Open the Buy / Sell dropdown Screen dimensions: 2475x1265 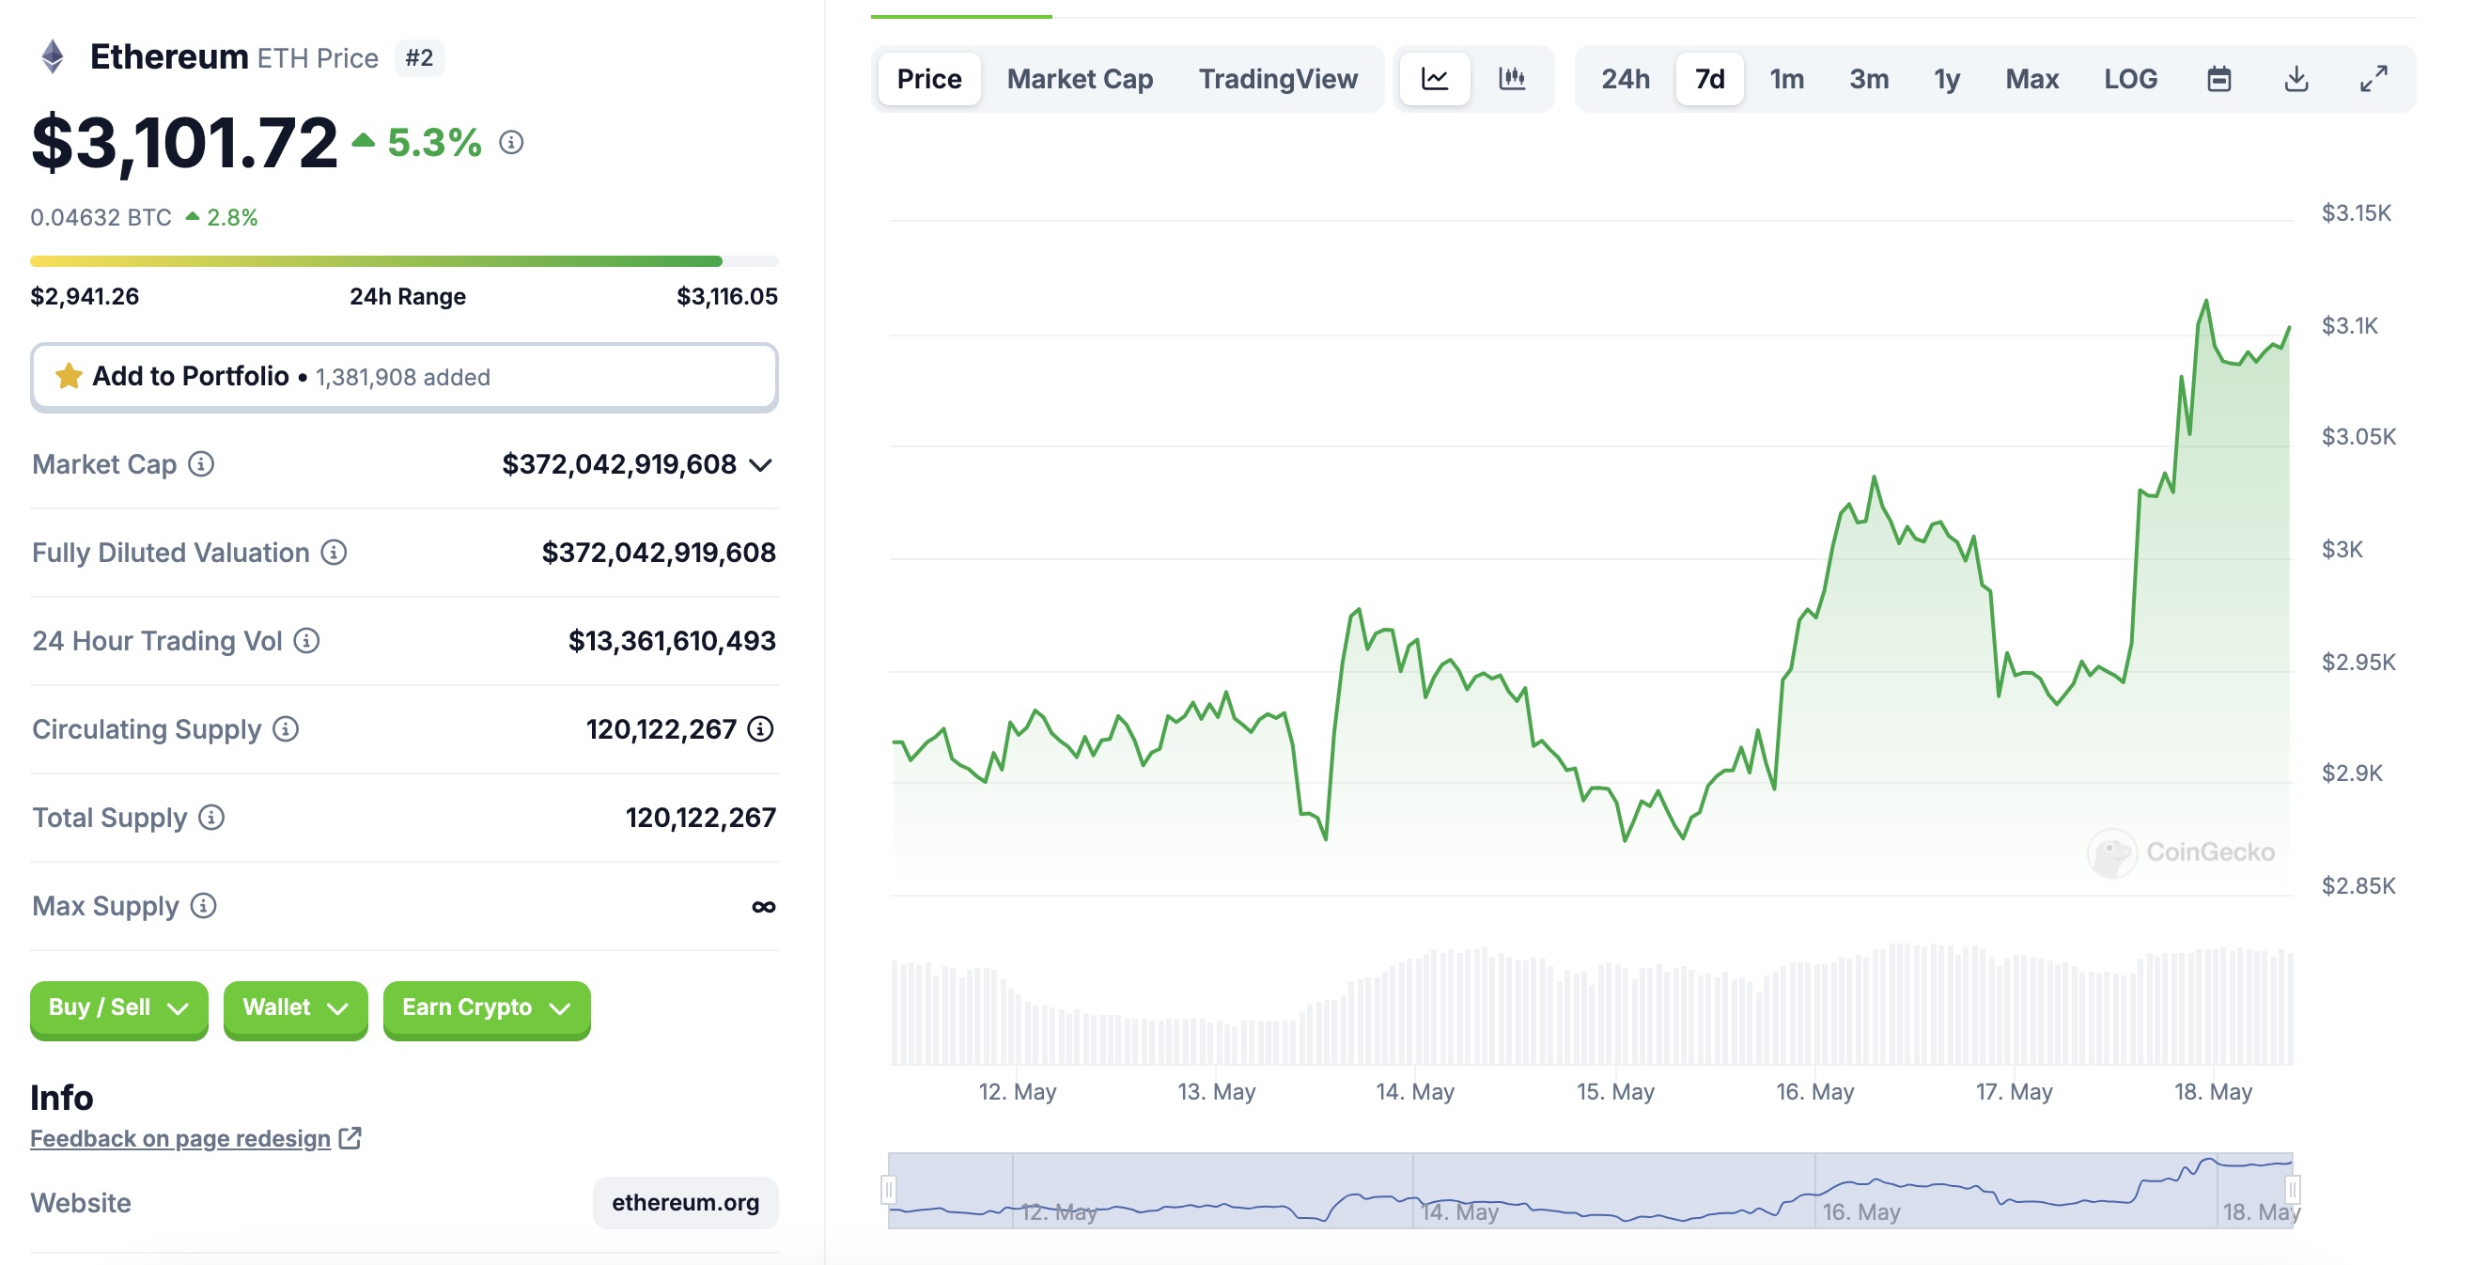coord(119,1008)
